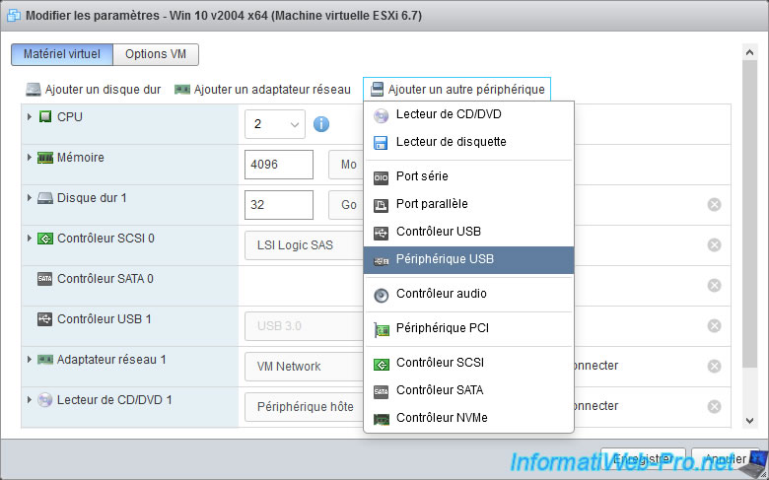This screenshot has width=769, height=480.
Task: Open disk size unit Go dropdown
Action: [346, 205]
